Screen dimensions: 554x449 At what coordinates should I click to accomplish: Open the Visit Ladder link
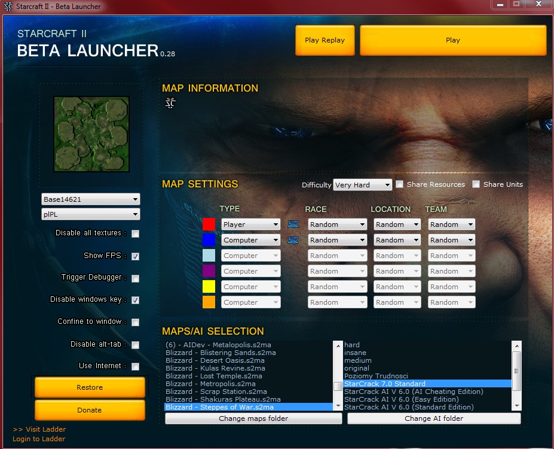point(39,429)
